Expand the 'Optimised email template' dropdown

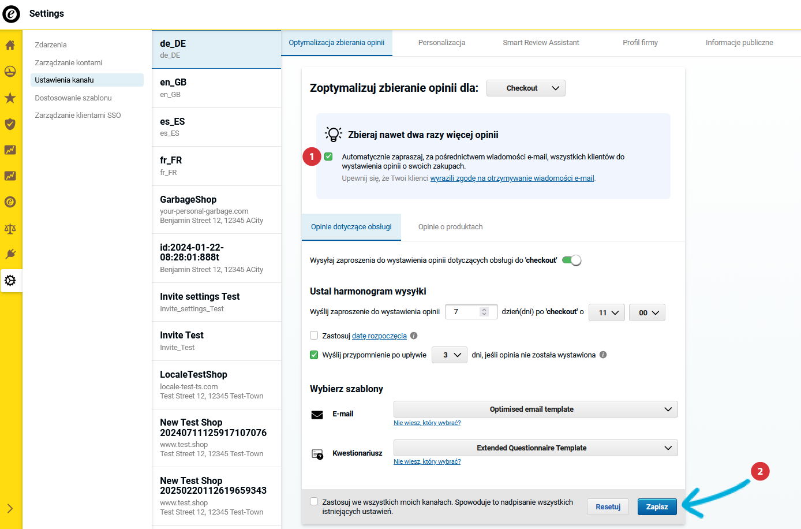(x=535, y=409)
